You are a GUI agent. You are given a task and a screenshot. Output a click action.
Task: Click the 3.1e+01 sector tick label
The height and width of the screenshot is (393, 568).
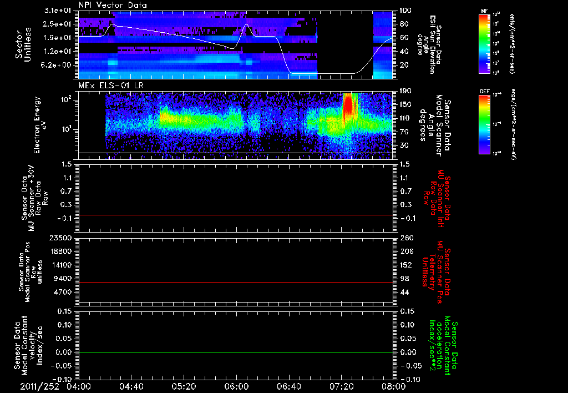(x=59, y=10)
